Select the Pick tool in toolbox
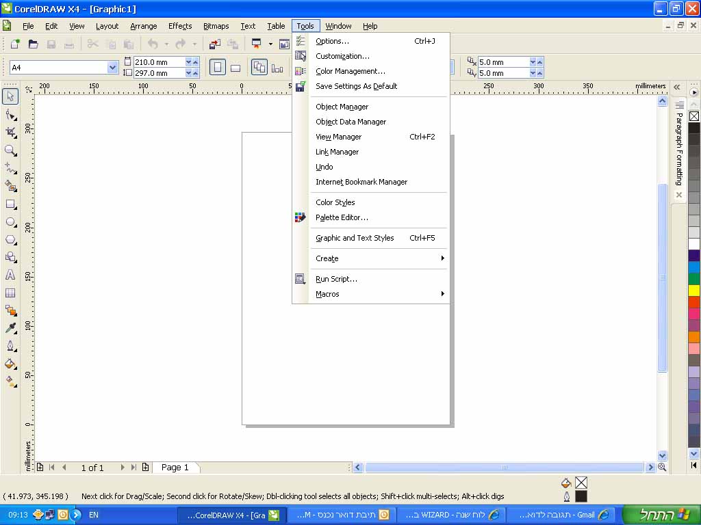The image size is (701, 525). (10, 96)
